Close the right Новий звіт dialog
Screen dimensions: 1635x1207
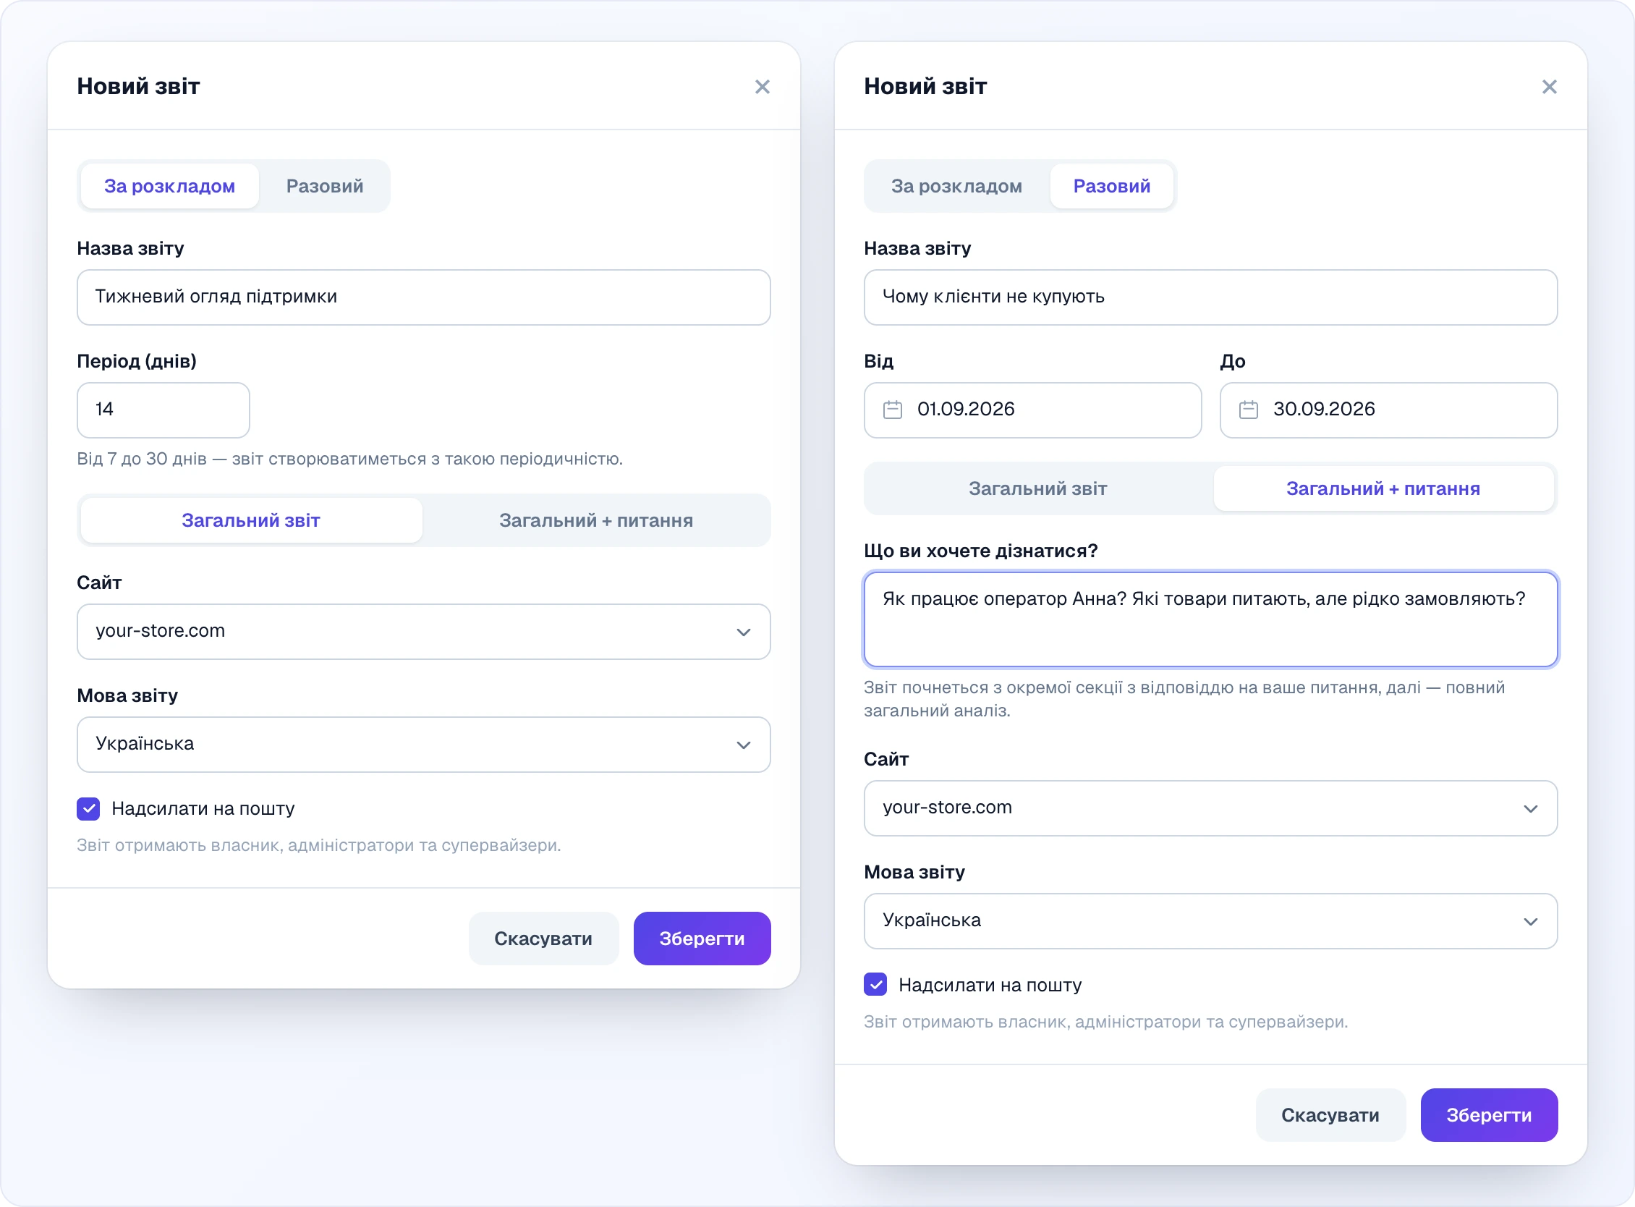1549,87
